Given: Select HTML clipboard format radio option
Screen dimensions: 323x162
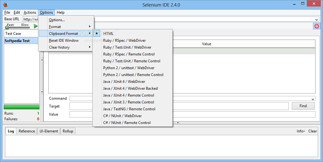Looking at the screenshot, I should 133,33.
